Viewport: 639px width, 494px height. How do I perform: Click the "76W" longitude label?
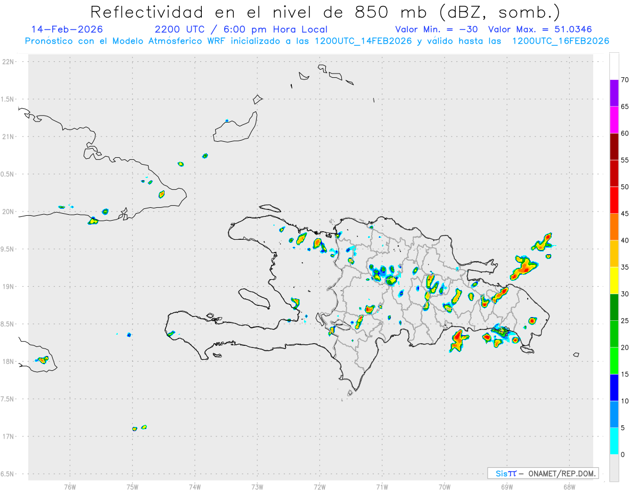coord(70,487)
